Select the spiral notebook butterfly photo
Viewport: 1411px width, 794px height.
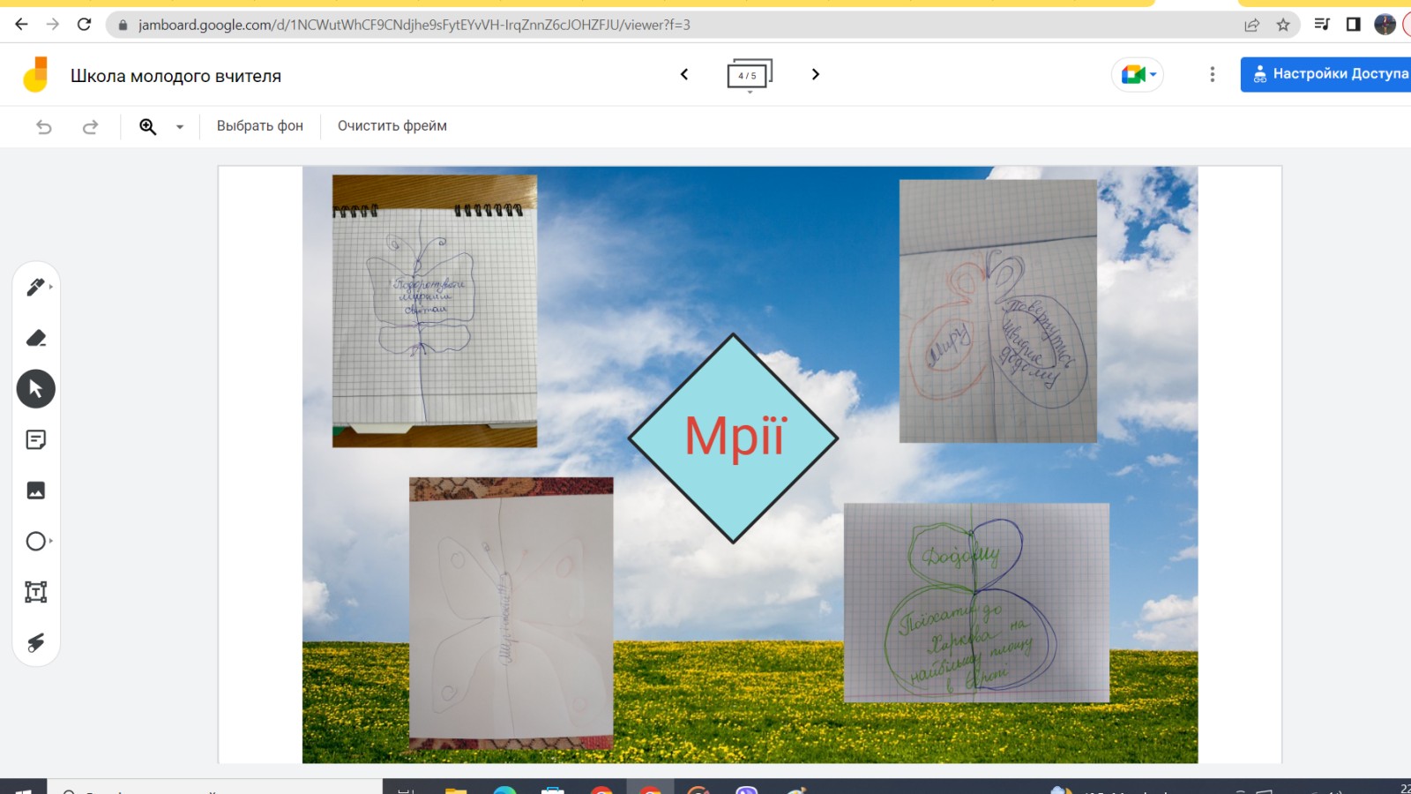[435, 311]
